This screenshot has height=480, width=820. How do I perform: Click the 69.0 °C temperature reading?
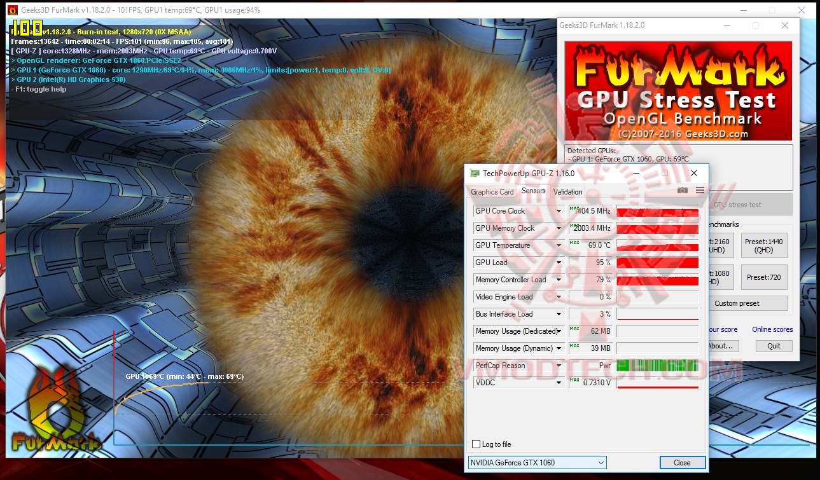tap(590, 245)
